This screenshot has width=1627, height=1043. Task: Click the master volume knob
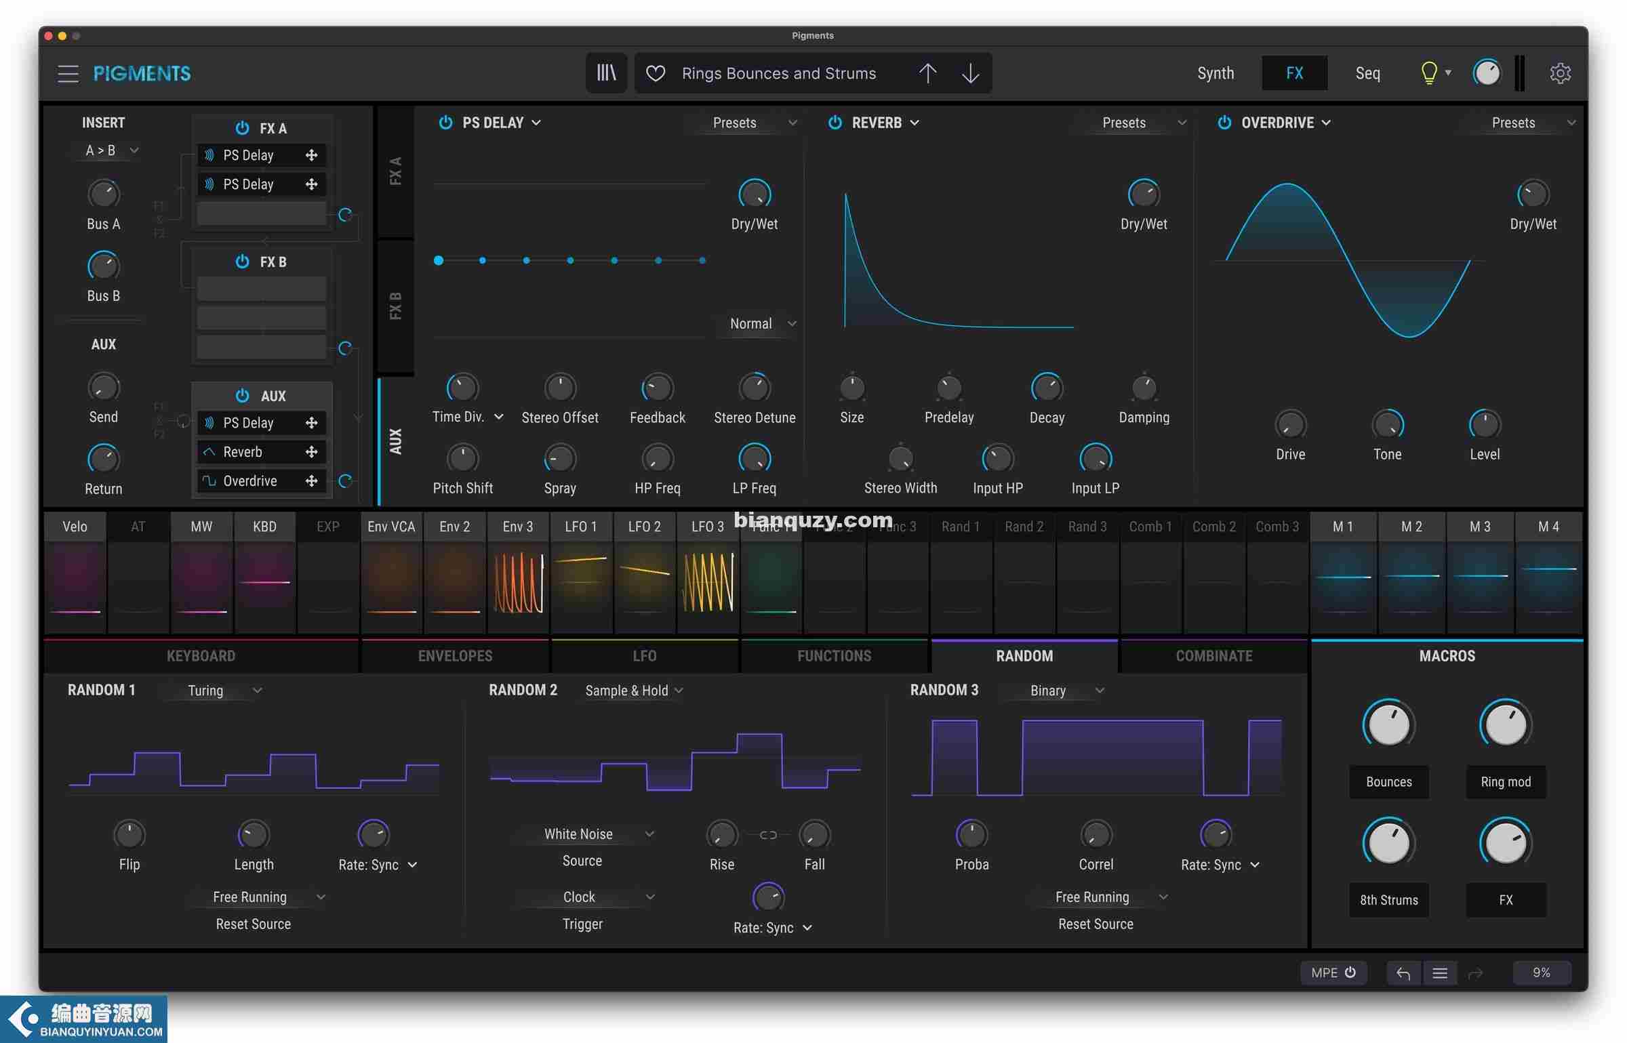[x=1487, y=73]
